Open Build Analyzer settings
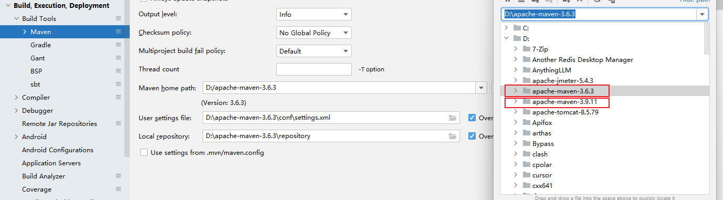Viewport: 723px width, 200px height. point(44,176)
